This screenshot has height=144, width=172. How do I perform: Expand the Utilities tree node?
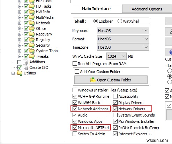point(13,73)
